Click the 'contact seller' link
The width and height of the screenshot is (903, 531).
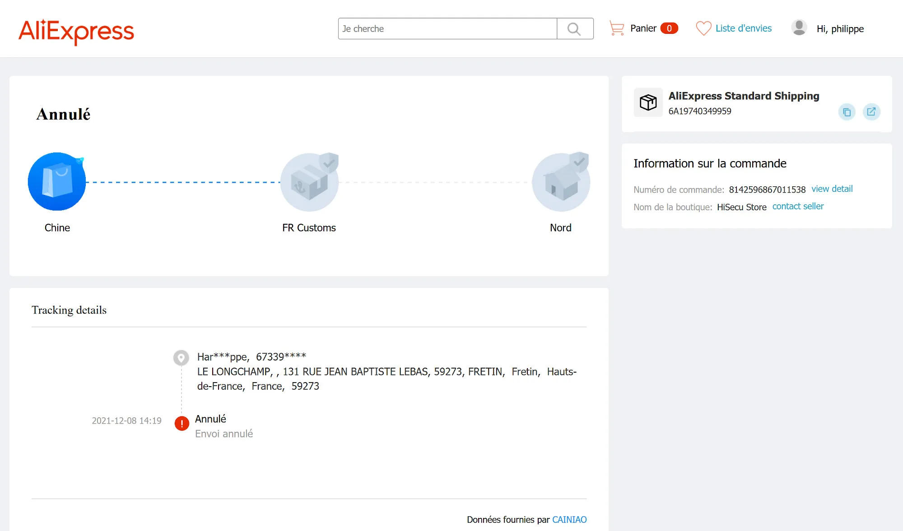coord(798,206)
